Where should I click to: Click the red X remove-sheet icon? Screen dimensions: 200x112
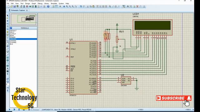[137, 7]
